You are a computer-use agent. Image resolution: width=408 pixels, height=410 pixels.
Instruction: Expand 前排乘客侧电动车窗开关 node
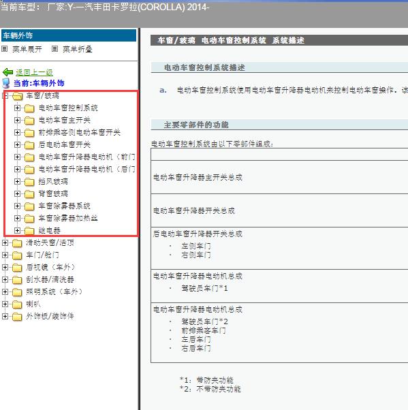point(17,132)
